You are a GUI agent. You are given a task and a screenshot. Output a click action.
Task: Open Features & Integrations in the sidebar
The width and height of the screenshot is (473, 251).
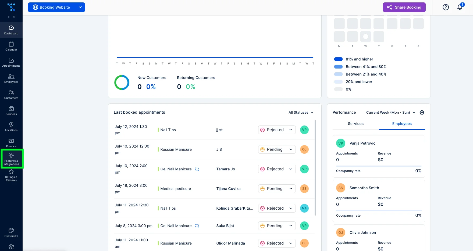(11, 159)
